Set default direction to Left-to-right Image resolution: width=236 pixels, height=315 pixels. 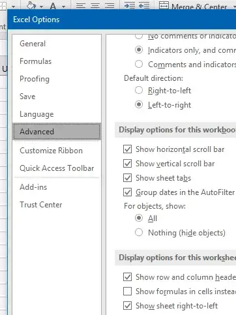139,104
